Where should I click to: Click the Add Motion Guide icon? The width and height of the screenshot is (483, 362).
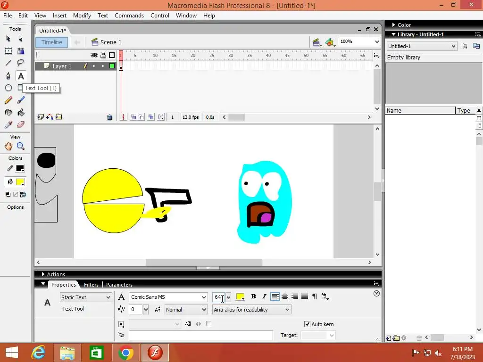click(x=49, y=117)
